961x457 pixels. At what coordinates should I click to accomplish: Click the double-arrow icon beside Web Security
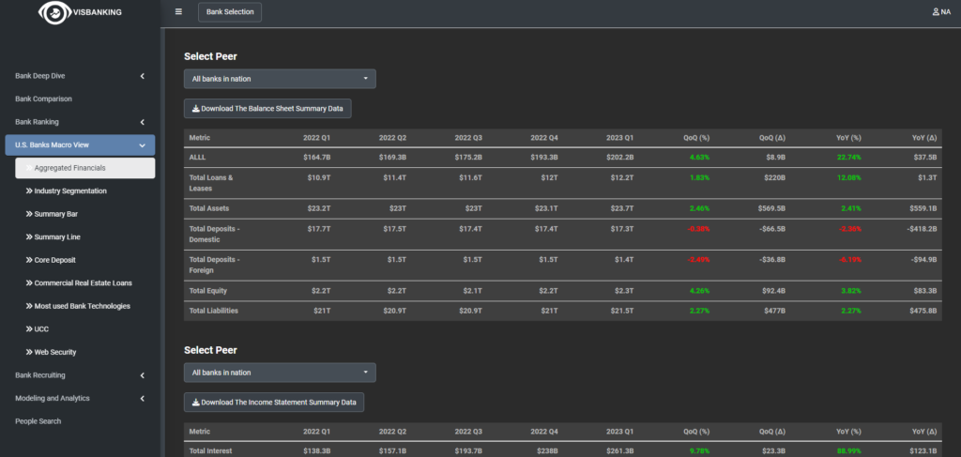click(x=29, y=352)
